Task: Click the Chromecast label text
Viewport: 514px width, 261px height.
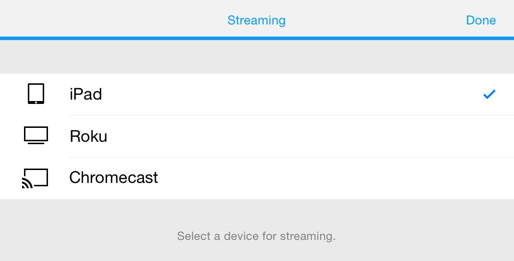Action: point(113,178)
